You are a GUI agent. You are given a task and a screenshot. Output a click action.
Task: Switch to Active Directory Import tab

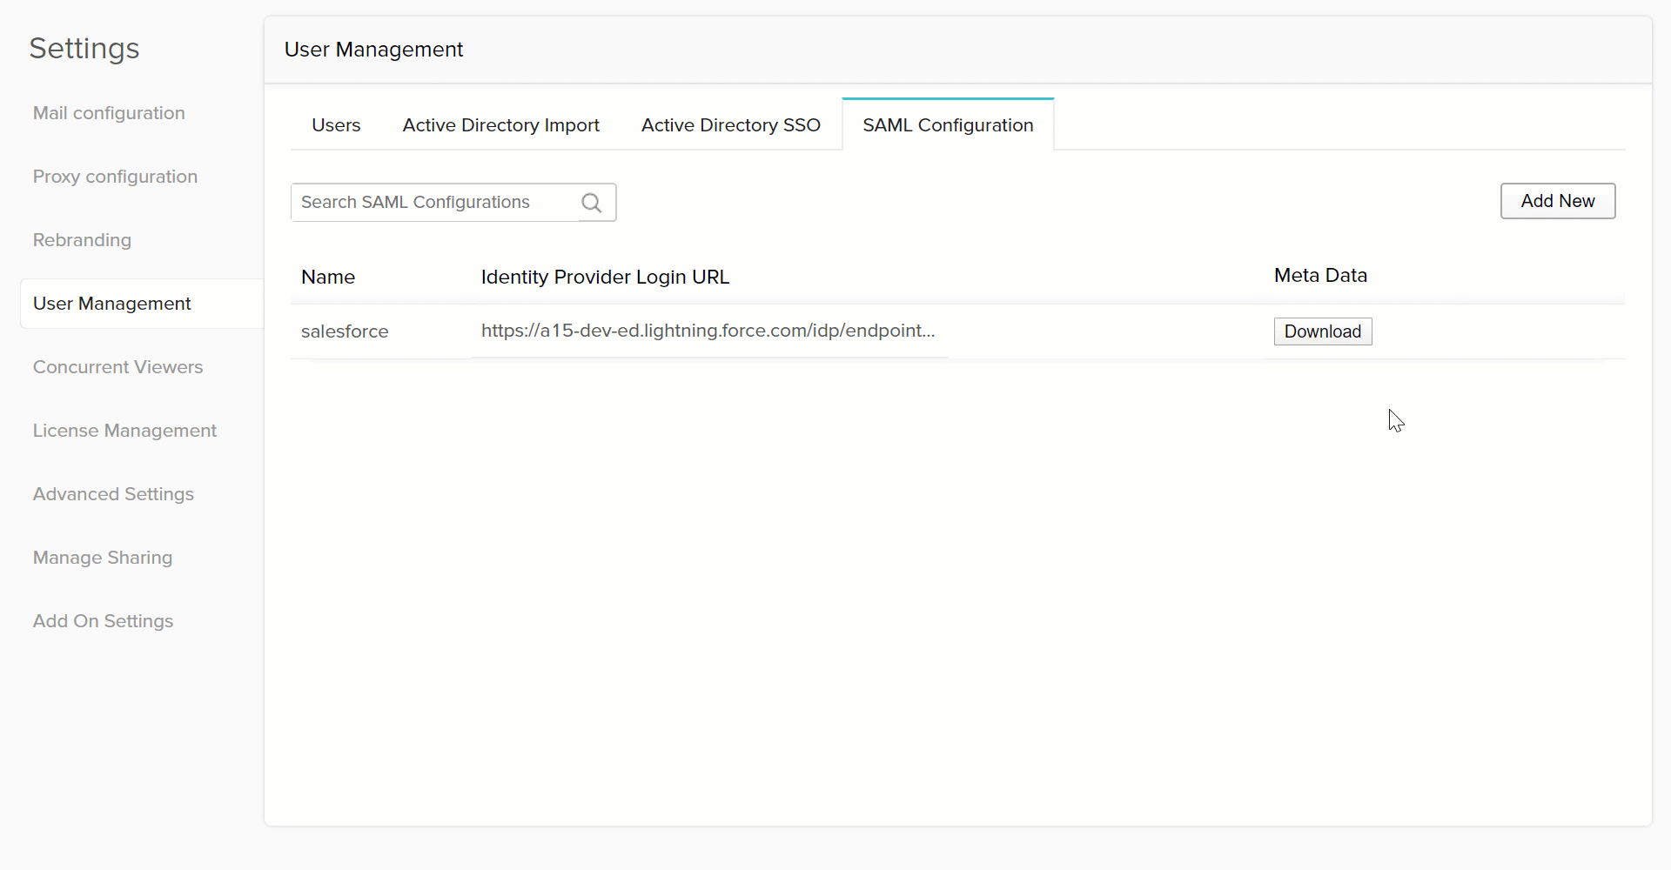click(500, 125)
